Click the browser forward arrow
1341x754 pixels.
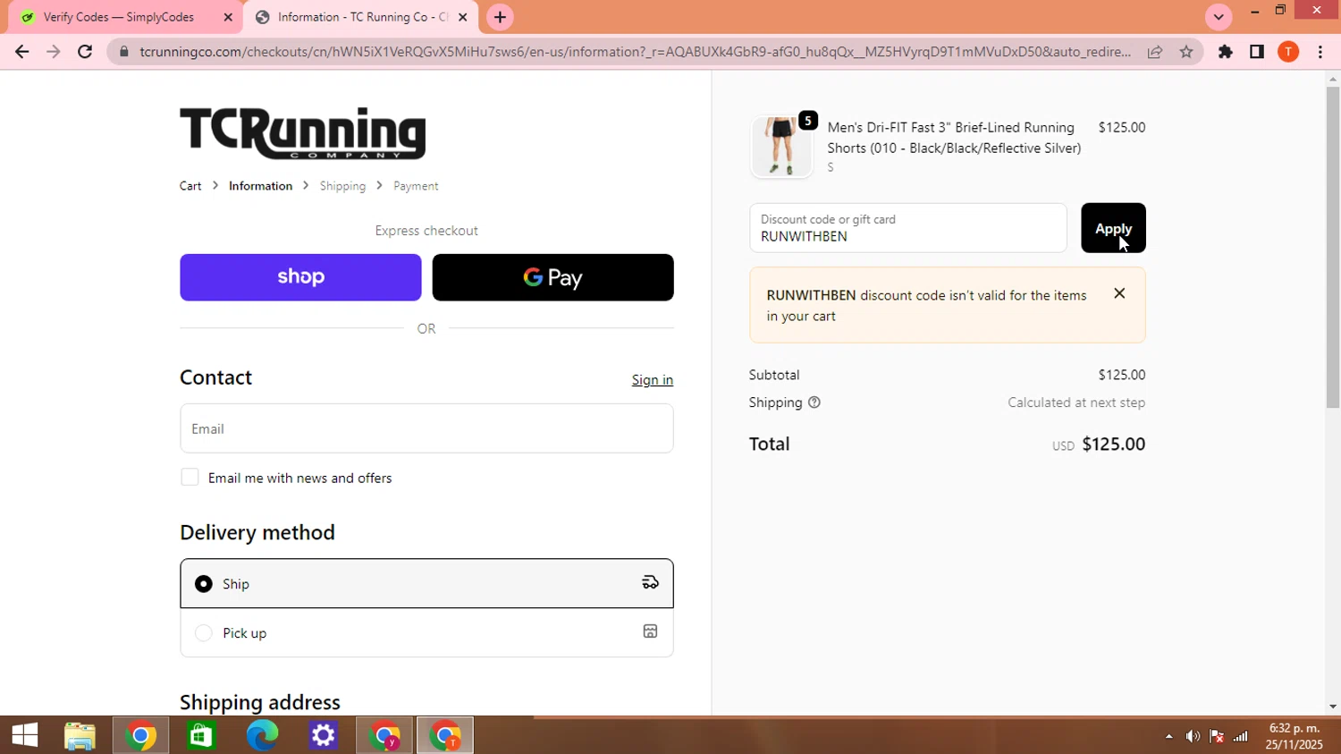pyautogui.click(x=53, y=52)
